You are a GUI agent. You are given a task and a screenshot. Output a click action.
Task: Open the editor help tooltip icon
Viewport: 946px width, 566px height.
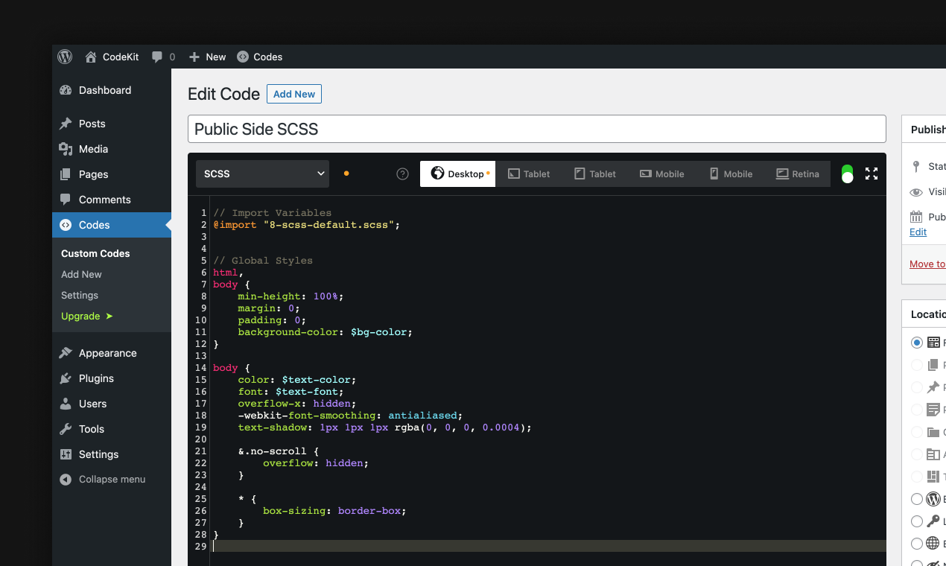[402, 174]
